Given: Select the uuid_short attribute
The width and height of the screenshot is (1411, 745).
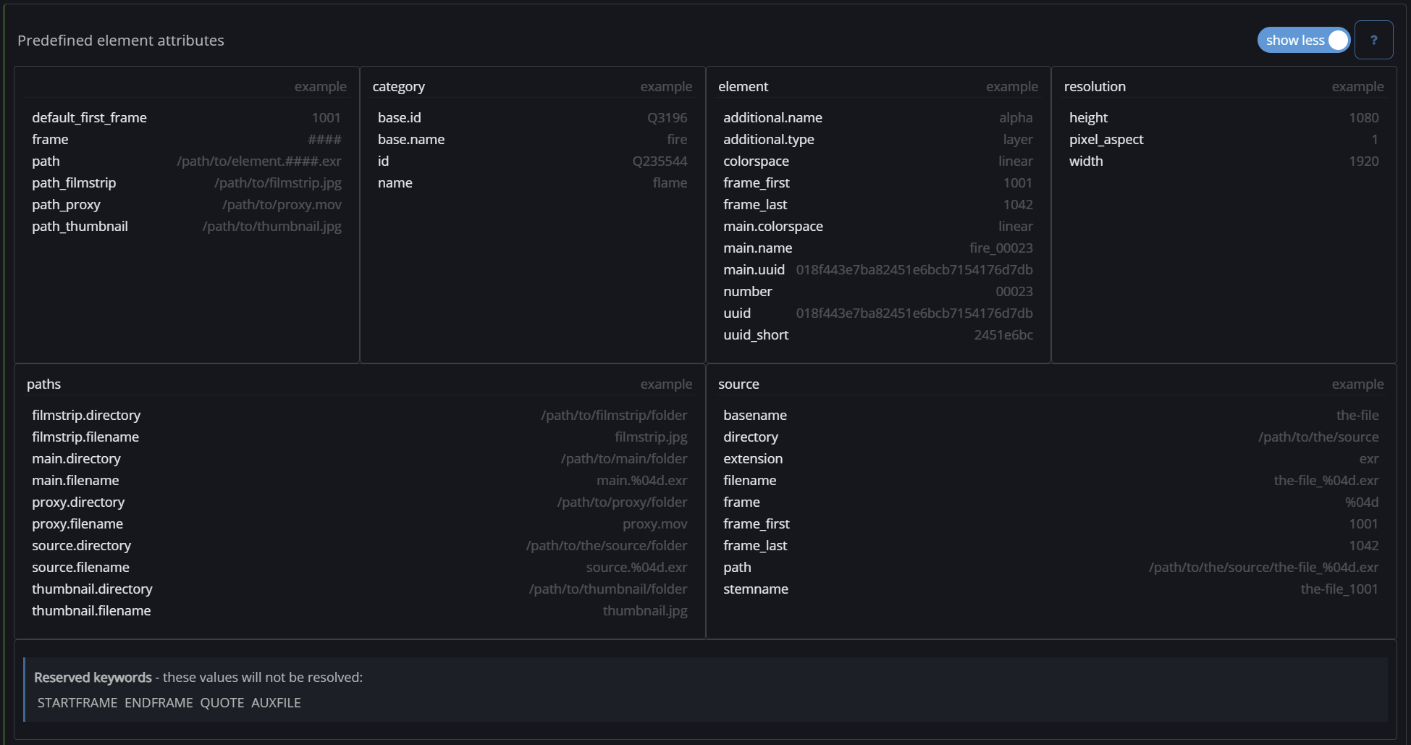Looking at the screenshot, I should click(x=756, y=334).
